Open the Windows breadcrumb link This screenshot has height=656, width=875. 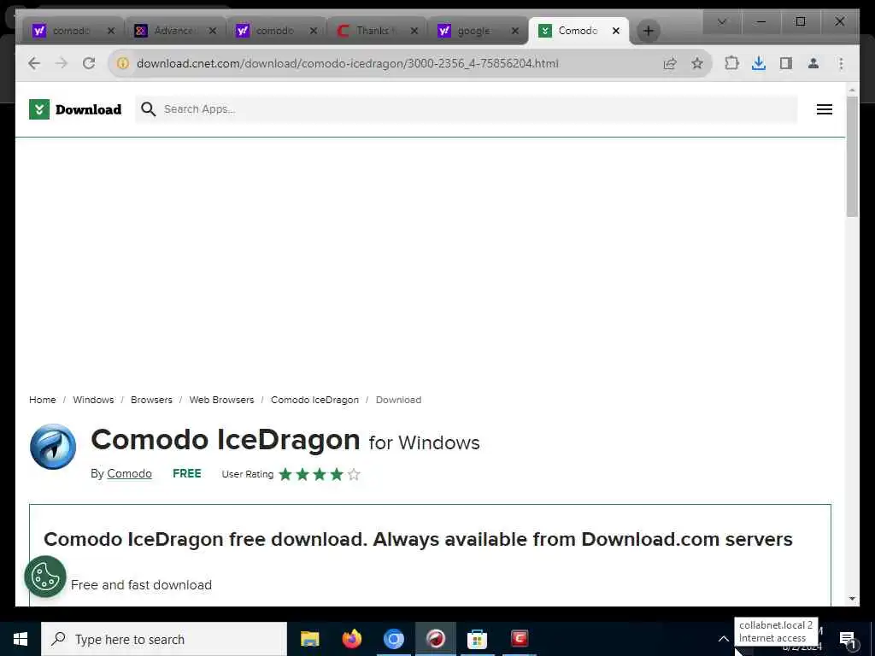(x=93, y=400)
